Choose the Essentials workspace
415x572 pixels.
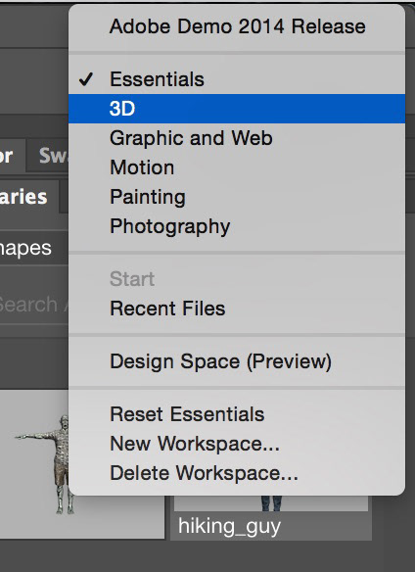(x=237, y=79)
